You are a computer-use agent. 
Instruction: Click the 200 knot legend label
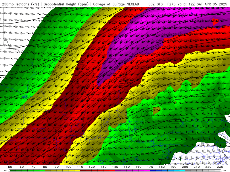185,167
